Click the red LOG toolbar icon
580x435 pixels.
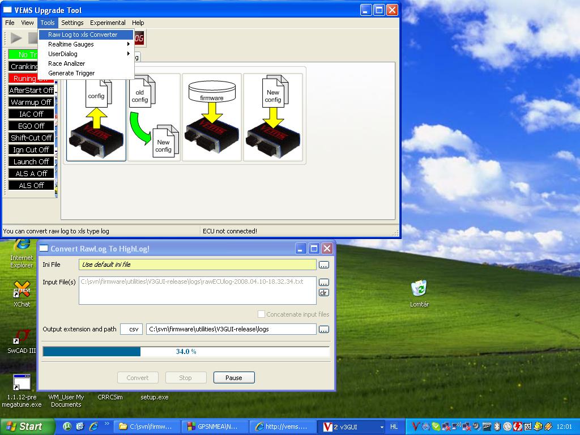[x=139, y=38]
